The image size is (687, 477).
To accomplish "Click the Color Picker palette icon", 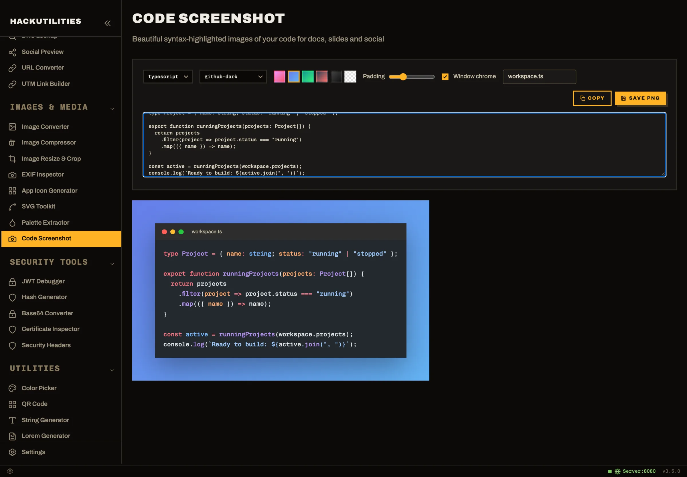I will coord(12,388).
